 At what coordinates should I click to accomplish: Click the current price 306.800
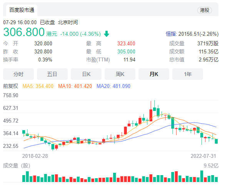coord(24,32)
